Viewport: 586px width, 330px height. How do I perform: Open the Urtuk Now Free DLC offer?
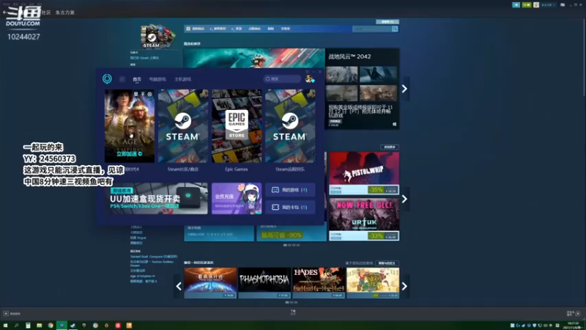click(364, 219)
